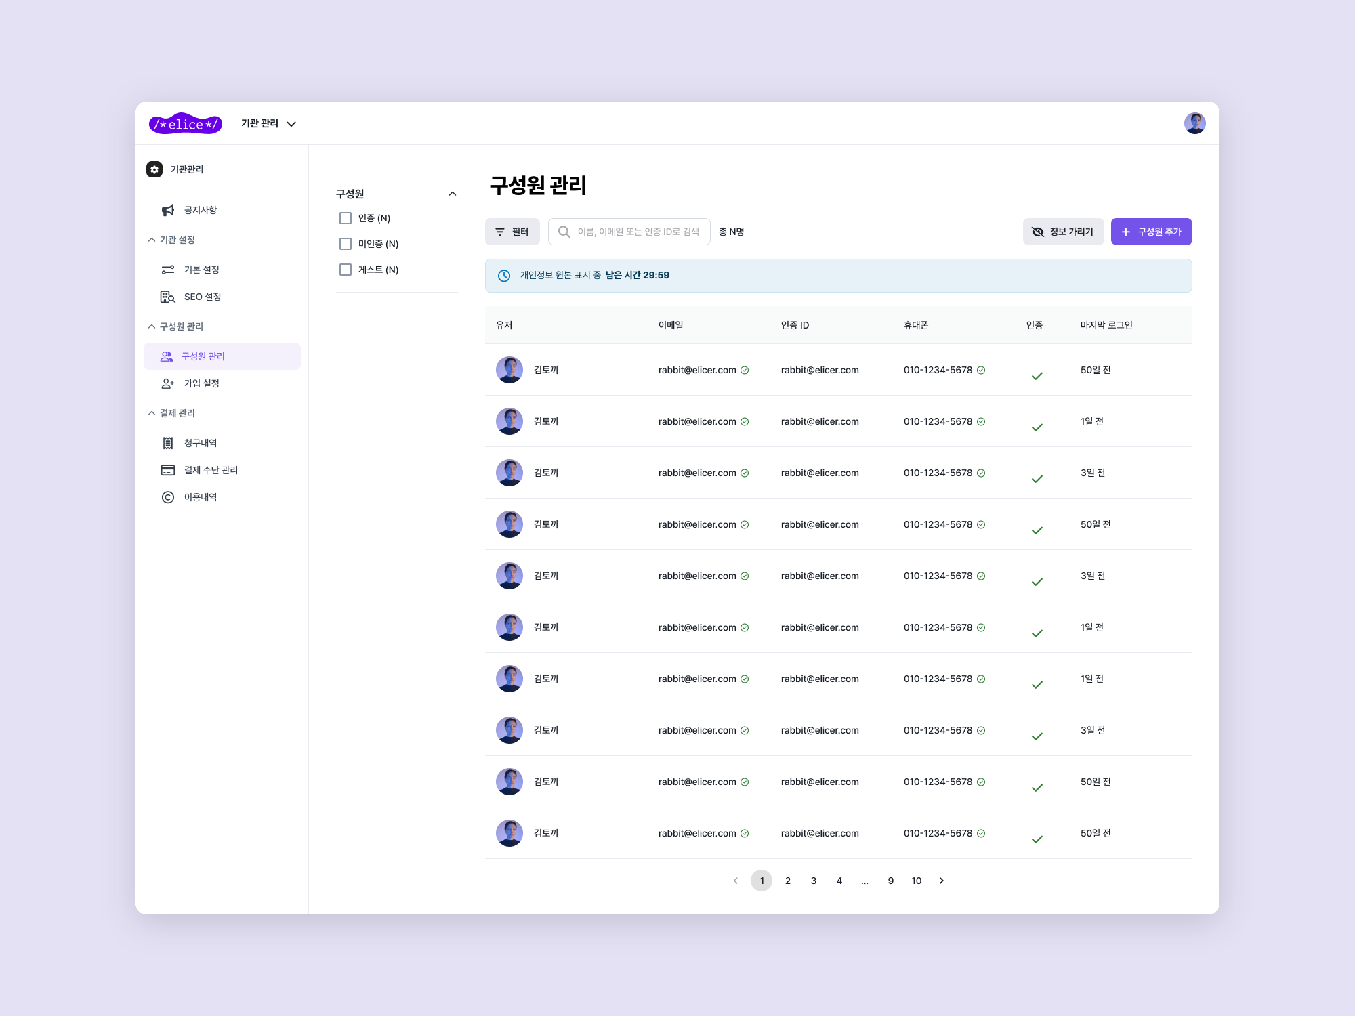This screenshot has height=1016, width=1355.
Task: Collapse the 결제 관리 sidebar group
Action: pos(172,413)
